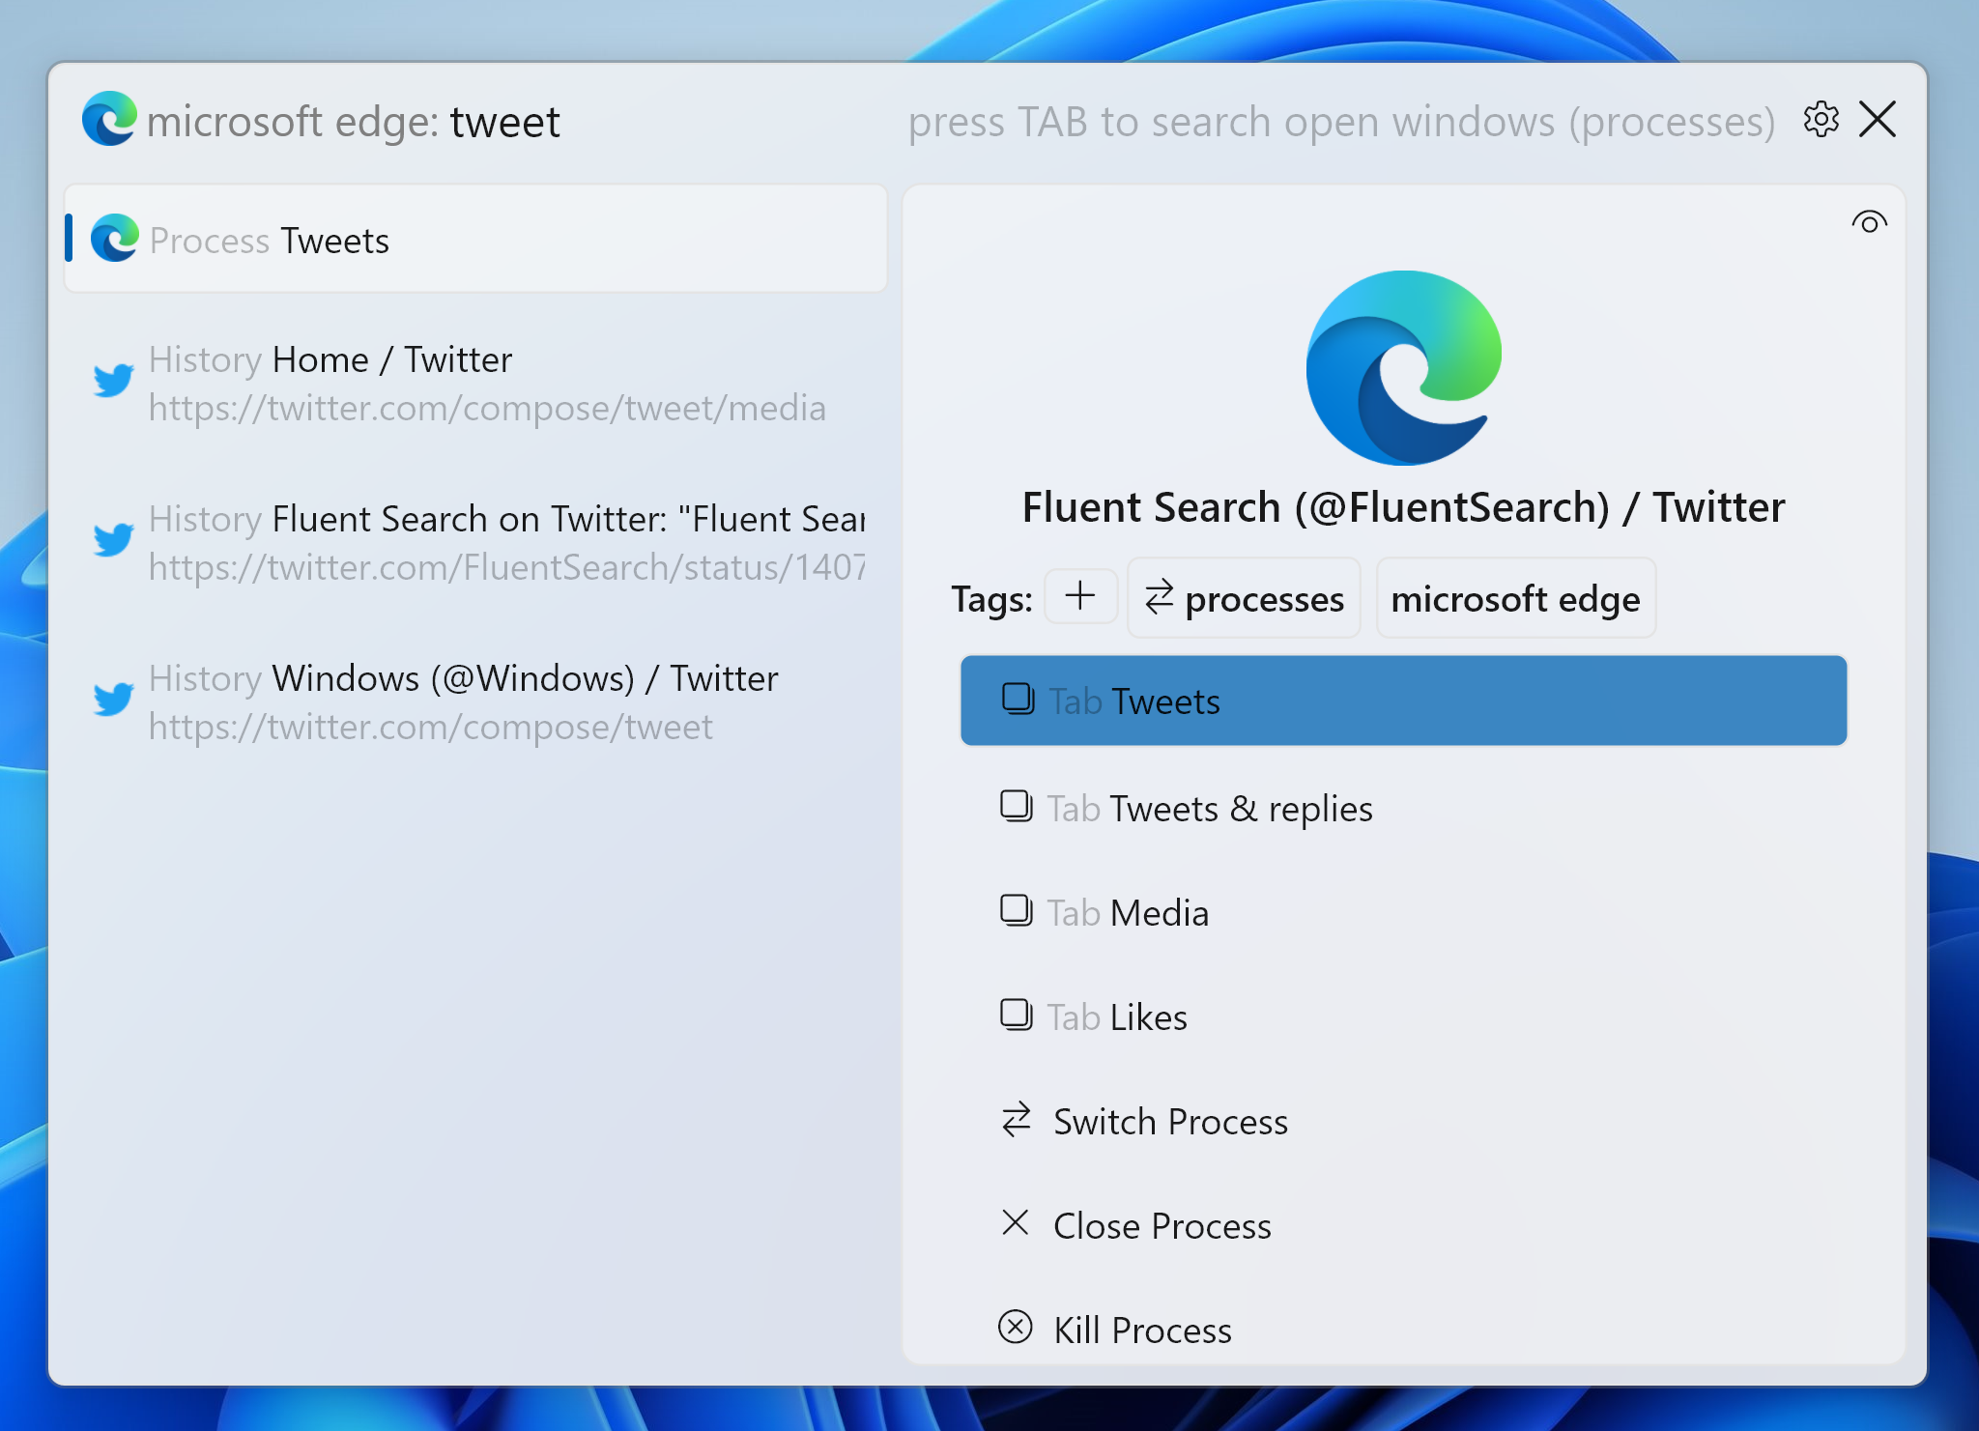Click the Switch Process arrows icon
The height and width of the screenshot is (1431, 1979).
[x=1017, y=1120]
